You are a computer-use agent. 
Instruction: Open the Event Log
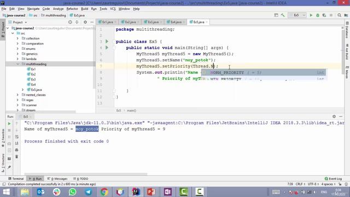point(333,179)
